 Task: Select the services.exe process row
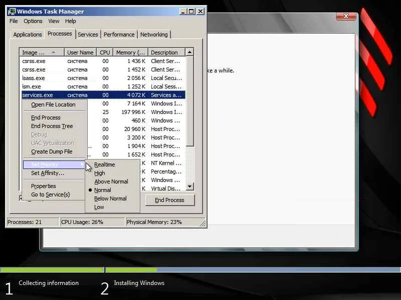[103, 95]
